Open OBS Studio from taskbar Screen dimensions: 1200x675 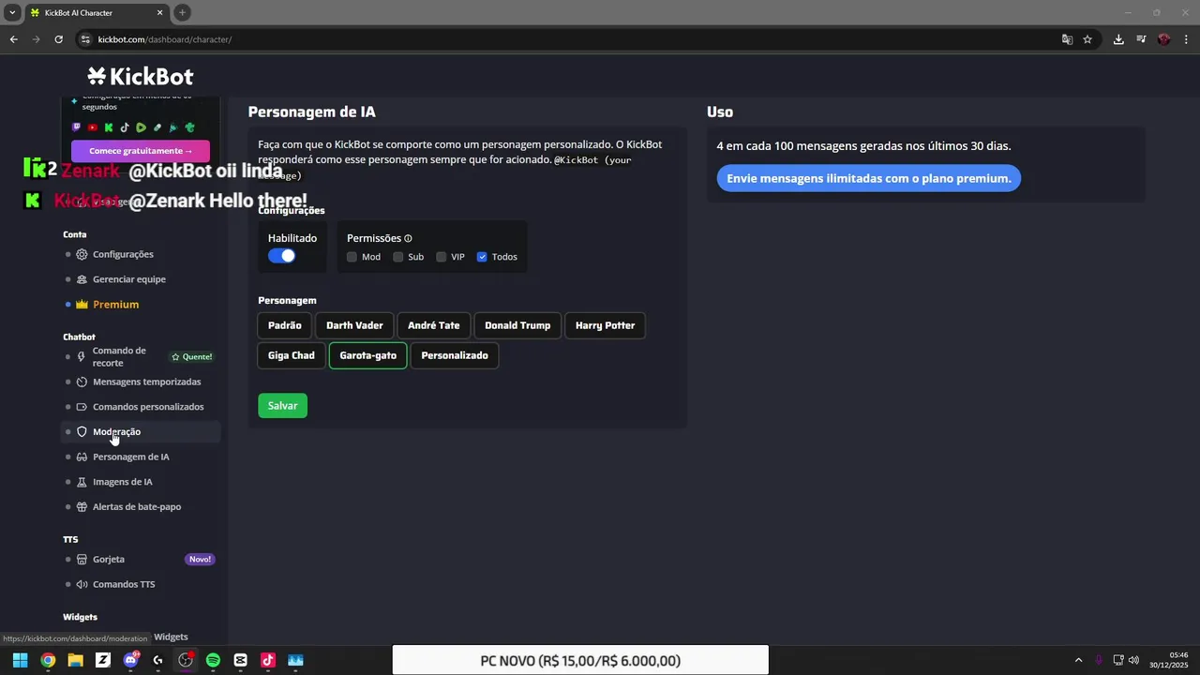pyautogui.click(x=186, y=660)
